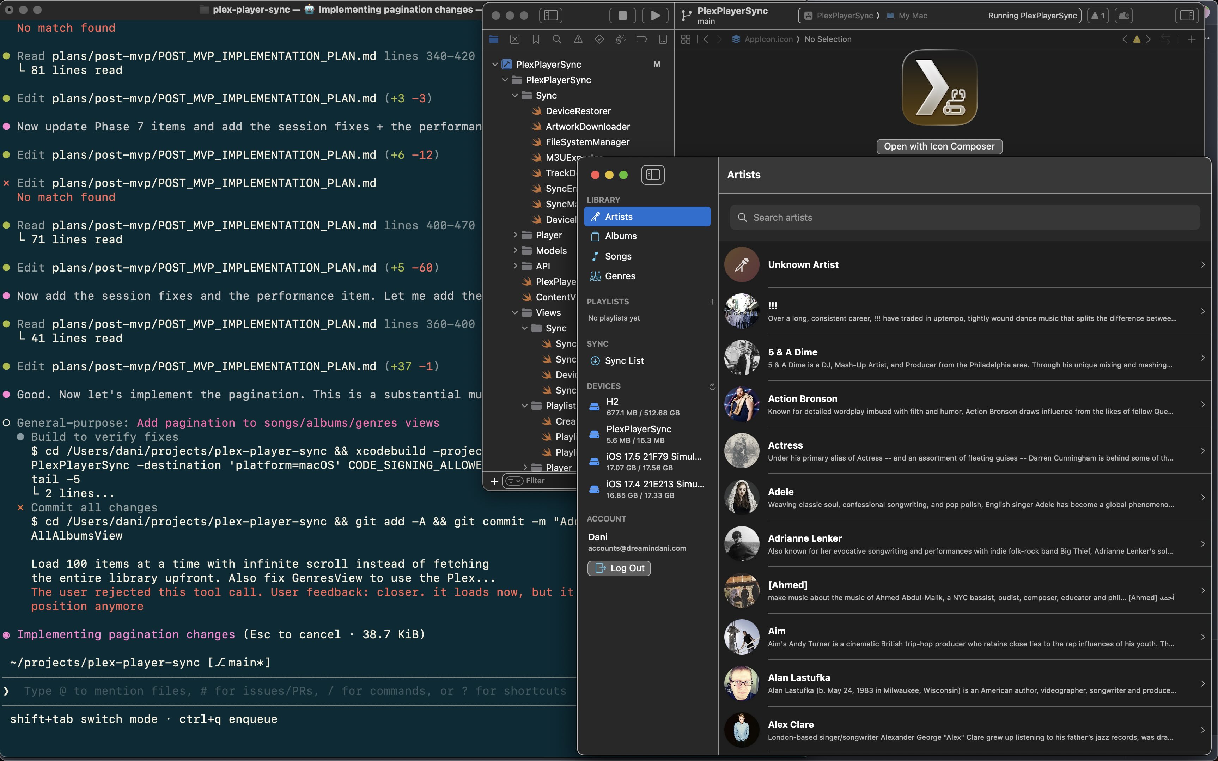
Task: Click the Log Out button
Action: pos(619,568)
